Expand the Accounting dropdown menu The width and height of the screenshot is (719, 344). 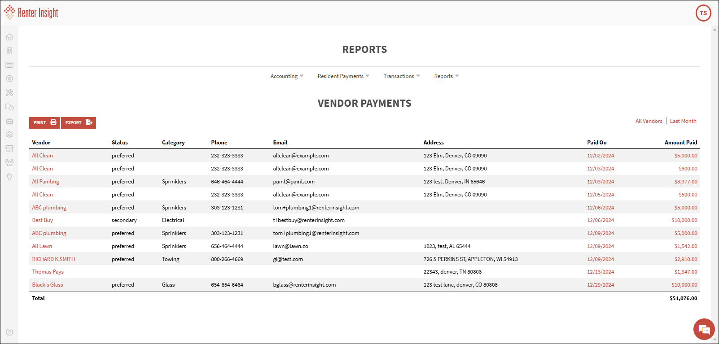click(287, 76)
